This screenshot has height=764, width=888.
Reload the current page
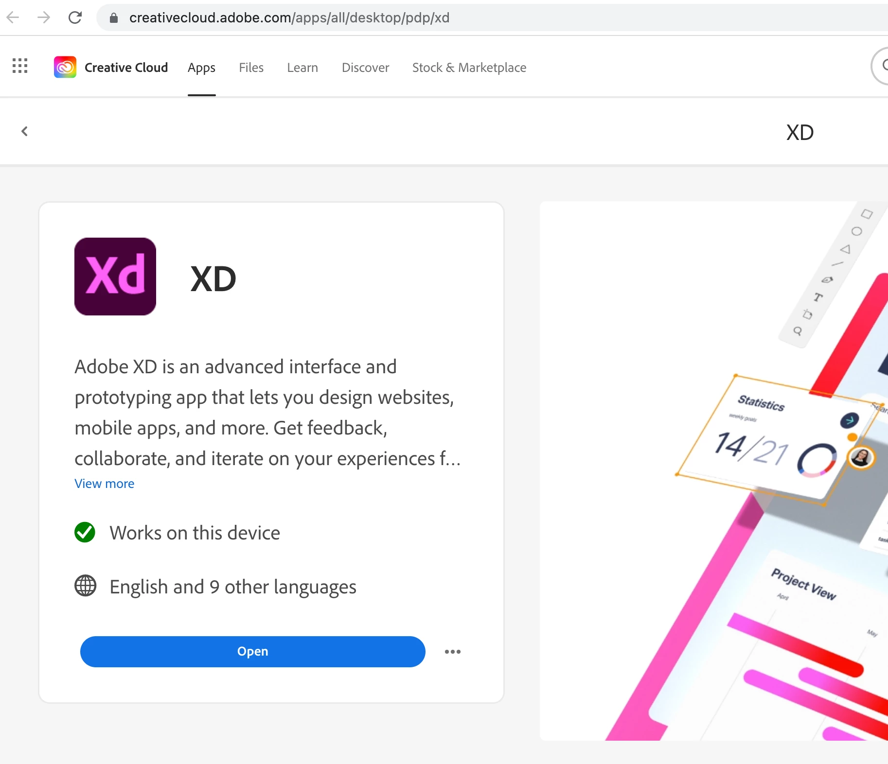(x=75, y=17)
